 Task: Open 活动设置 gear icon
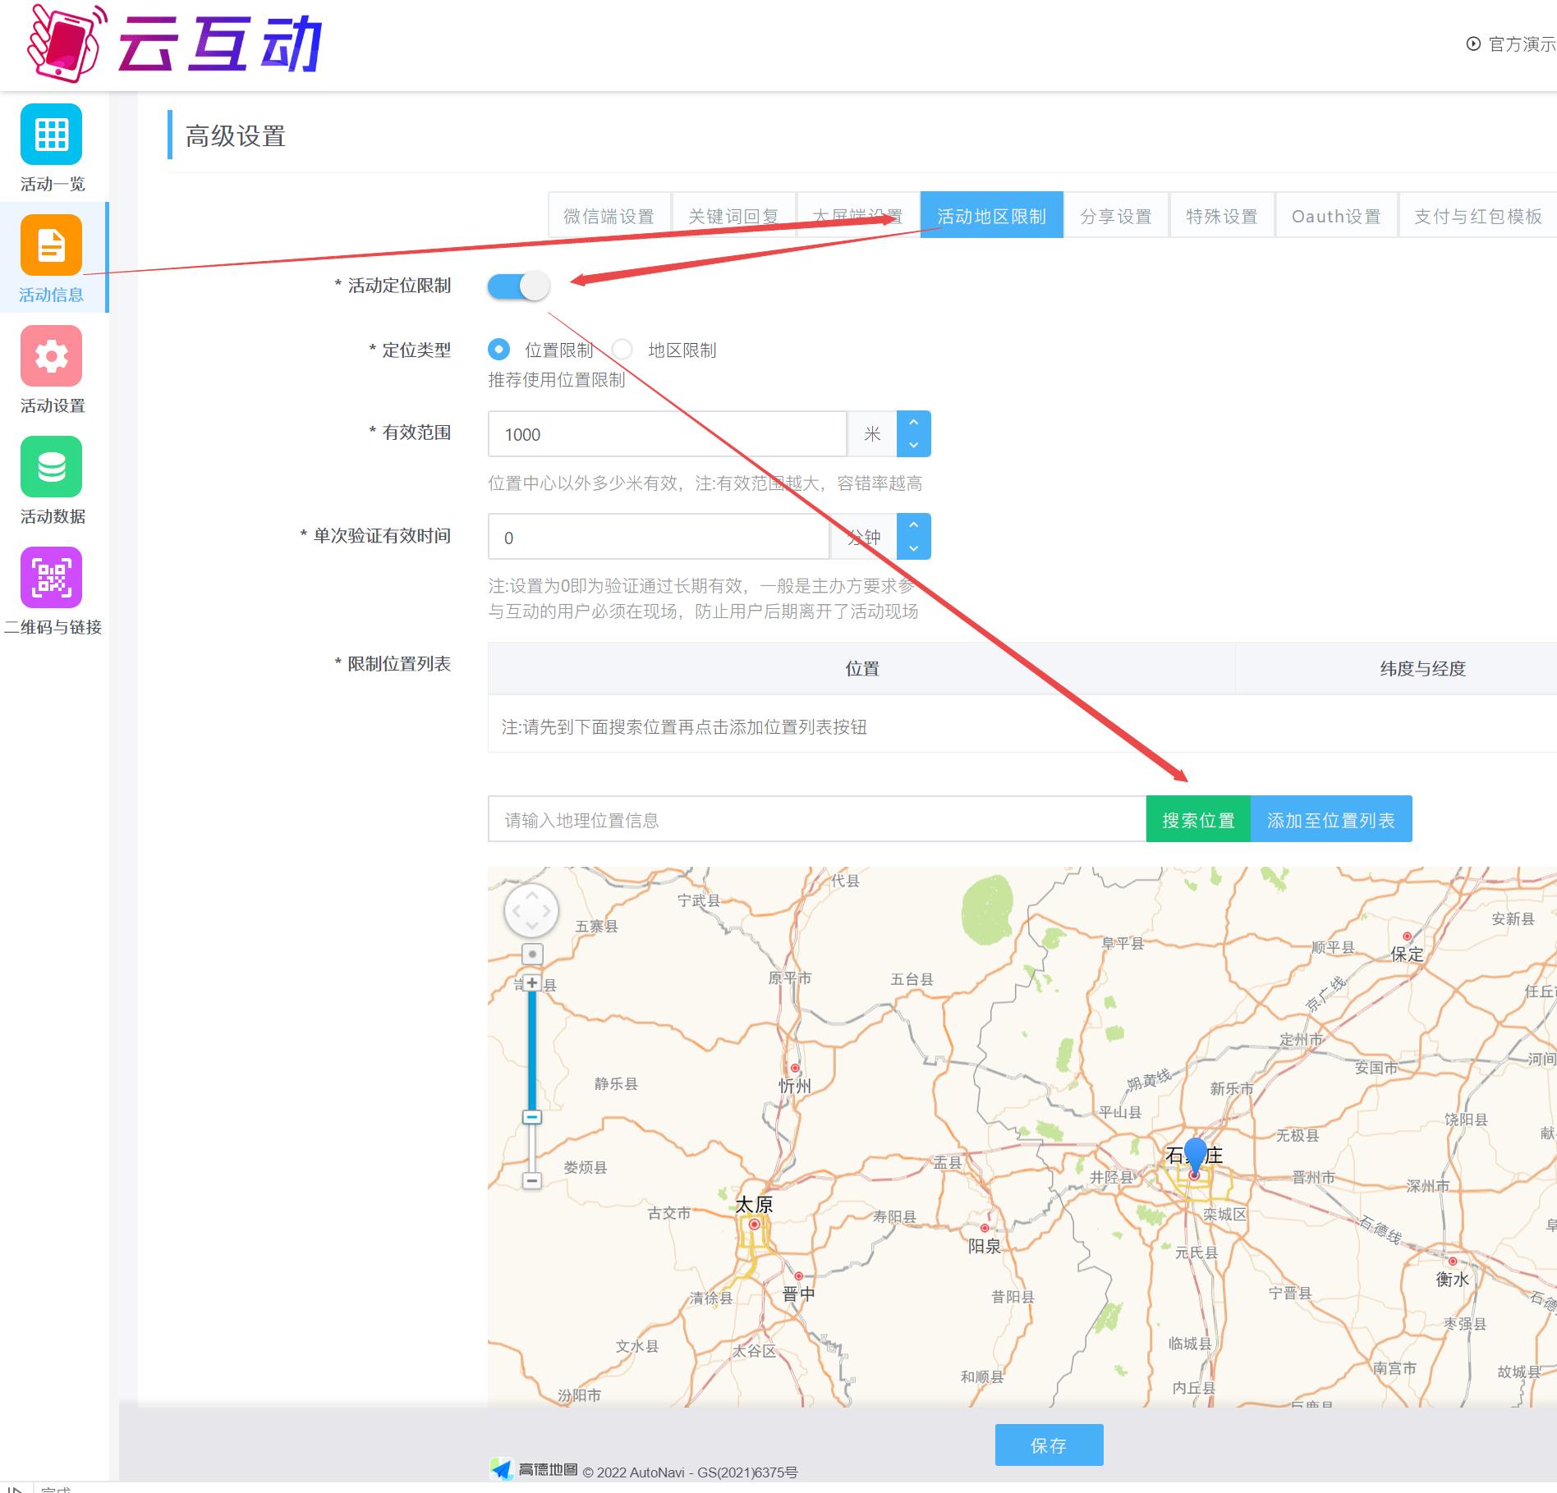point(51,355)
